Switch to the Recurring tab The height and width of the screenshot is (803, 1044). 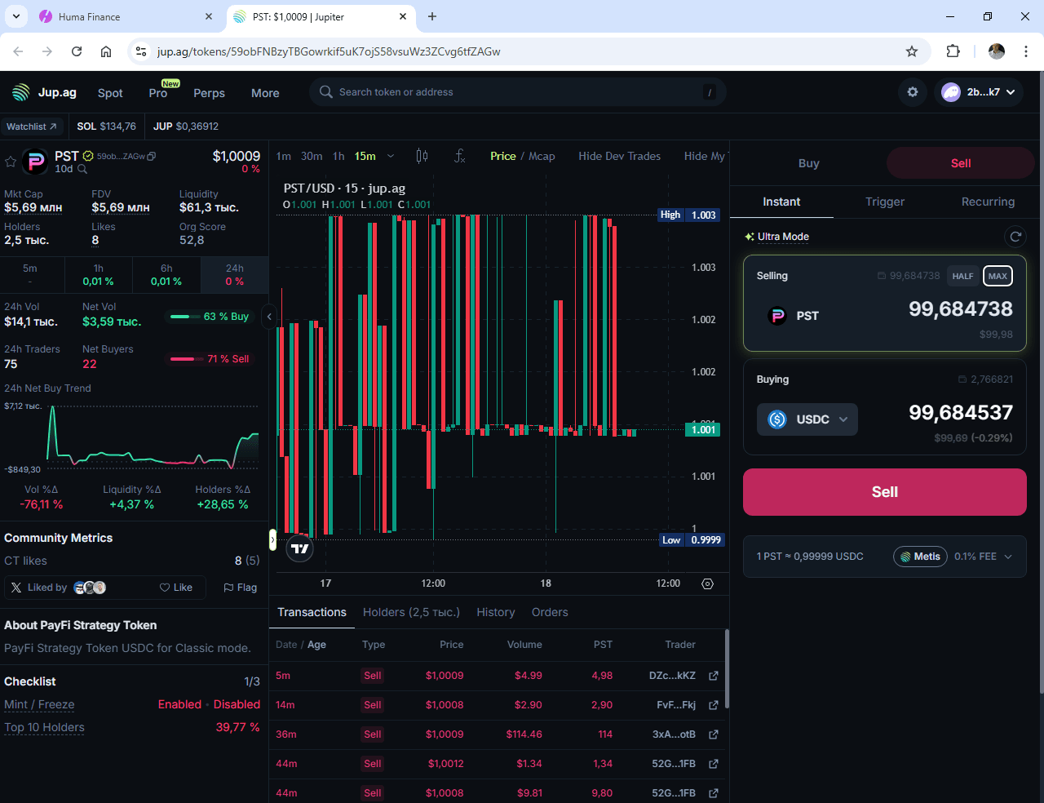click(x=988, y=202)
